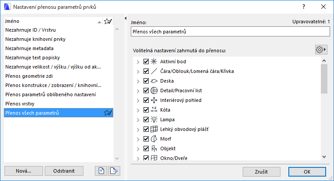This screenshot has height=181, width=334.
Task: Click the export settings icon button
Action: point(114,171)
